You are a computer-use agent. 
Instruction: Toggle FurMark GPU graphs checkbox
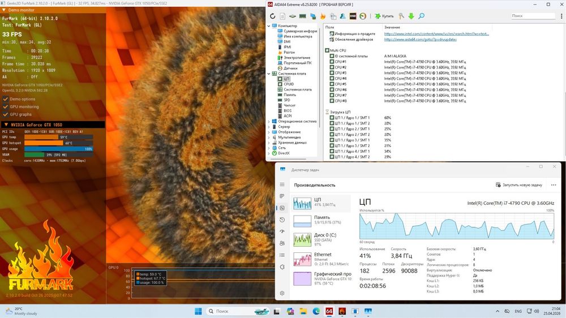click(6, 114)
